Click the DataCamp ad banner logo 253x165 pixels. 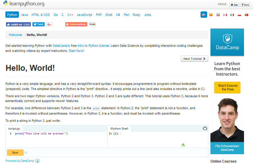coord(227,42)
